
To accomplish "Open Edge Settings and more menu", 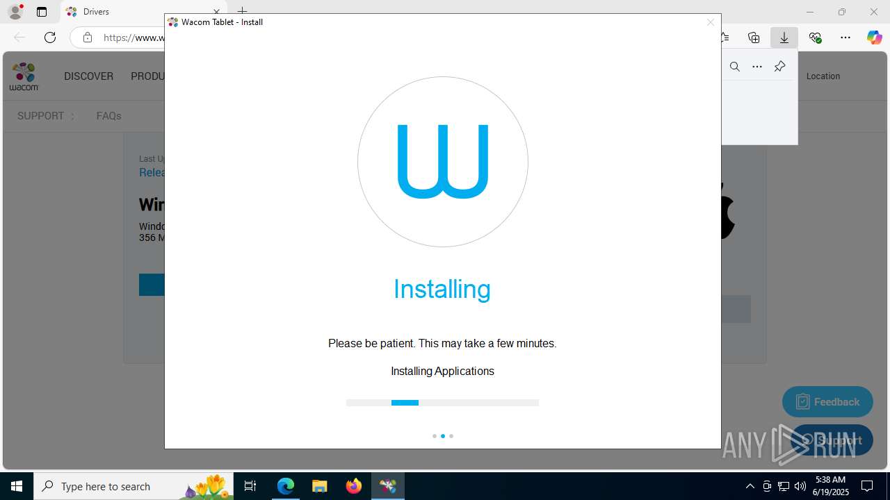I will click(845, 37).
